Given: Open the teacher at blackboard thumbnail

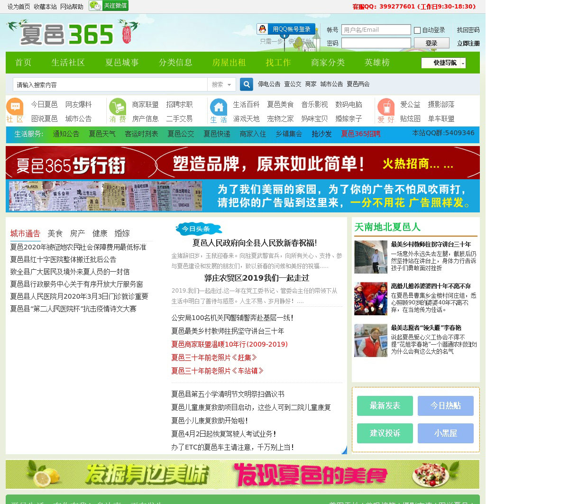Looking at the screenshot, I should (370, 257).
